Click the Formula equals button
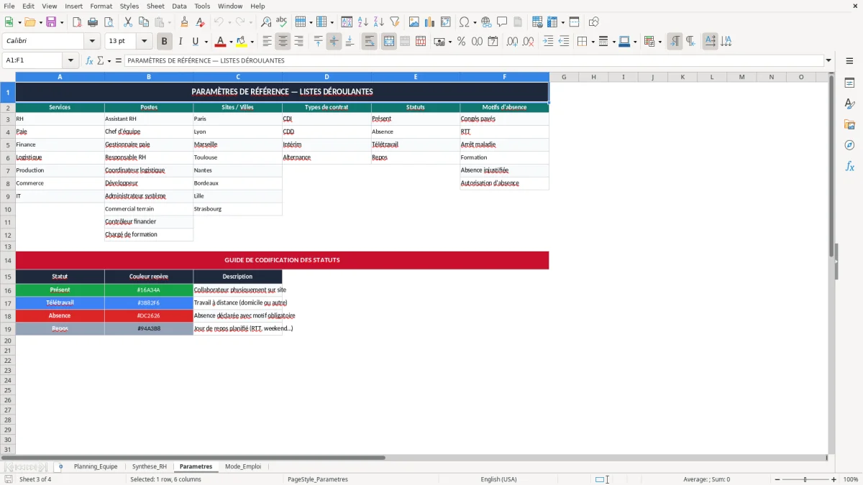This screenshot has width=863, height=485. tap(119, 61)
